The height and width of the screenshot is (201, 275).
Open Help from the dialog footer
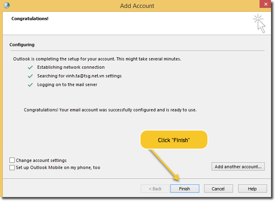252,189
